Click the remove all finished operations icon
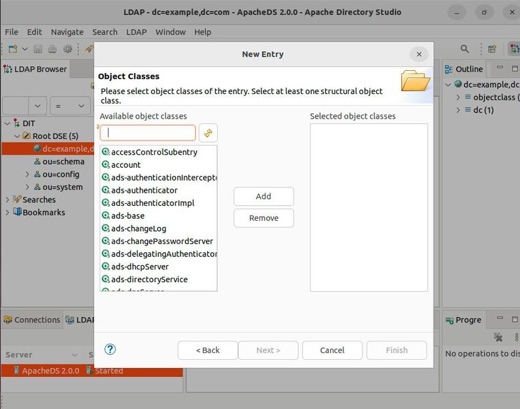This screenshot has height=409, width=520. point(497,337)
